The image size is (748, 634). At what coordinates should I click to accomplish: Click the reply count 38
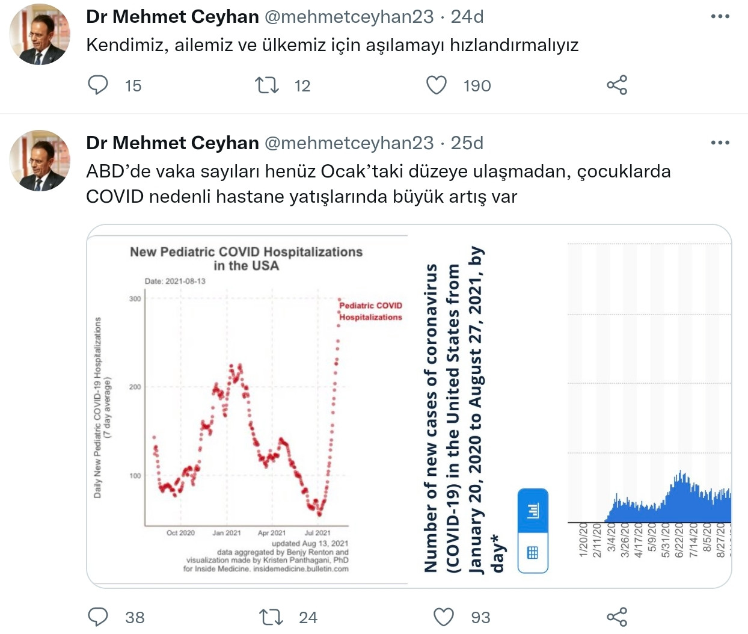click(136, 617)
